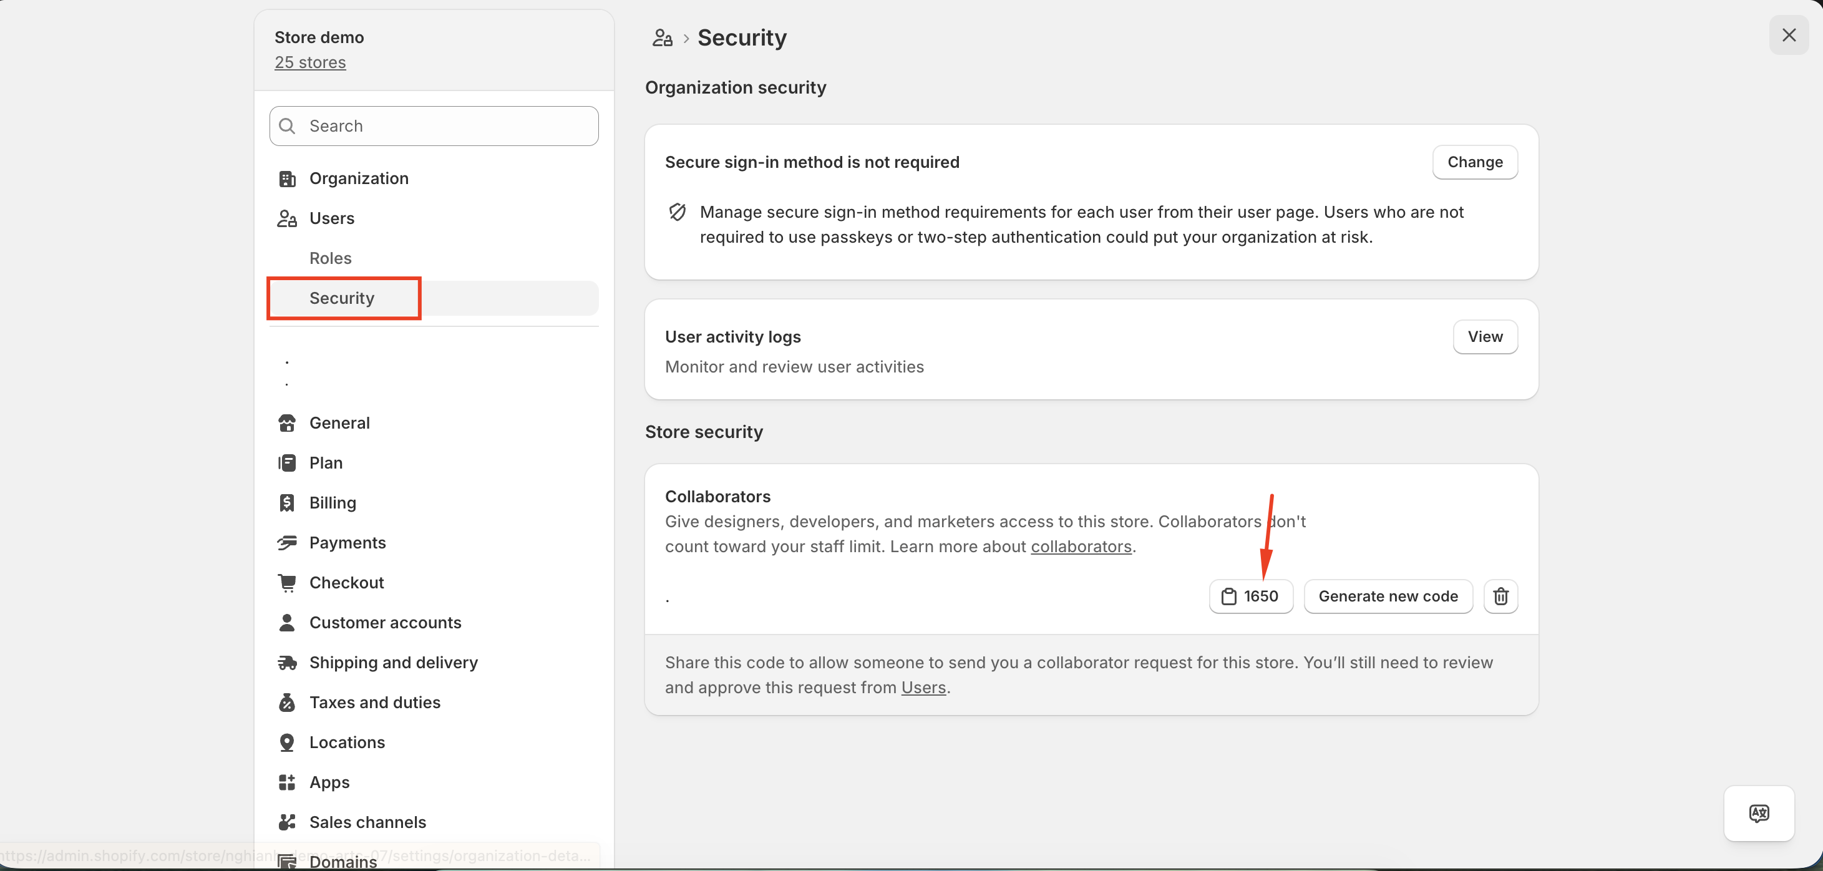Open the translation widget icon
Screen dimensions: 1823x871
pyautogui.click(x=1759, y=813)
